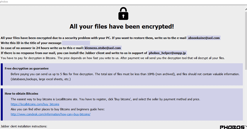
Task: Click the black padlock icon
Action: pos(123,13)
